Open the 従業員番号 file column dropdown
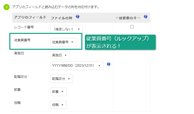 [63, 42]
